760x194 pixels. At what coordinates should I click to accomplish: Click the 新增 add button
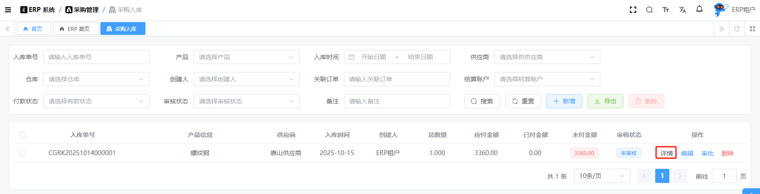(x=564, y=101)
